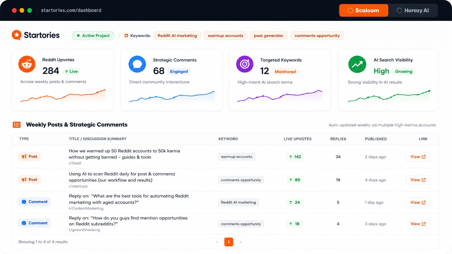
Task: Select the post generator keyword chip
Action: tap(269, 36)
